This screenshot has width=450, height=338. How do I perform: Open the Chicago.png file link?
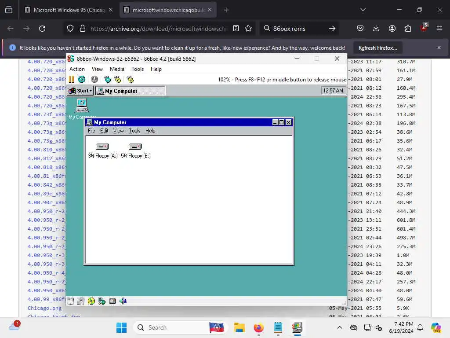44,308
